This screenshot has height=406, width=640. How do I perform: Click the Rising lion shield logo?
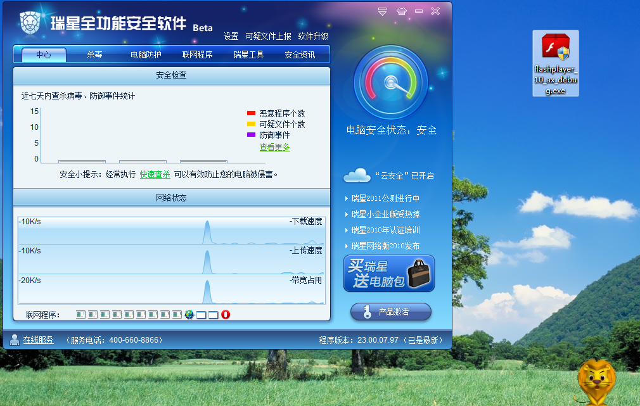30,22
